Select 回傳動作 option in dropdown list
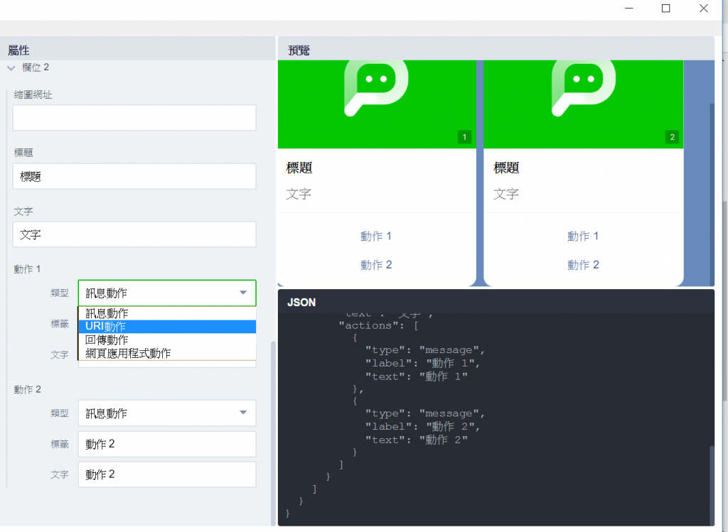The image size is (728, 532). point(167,340)
